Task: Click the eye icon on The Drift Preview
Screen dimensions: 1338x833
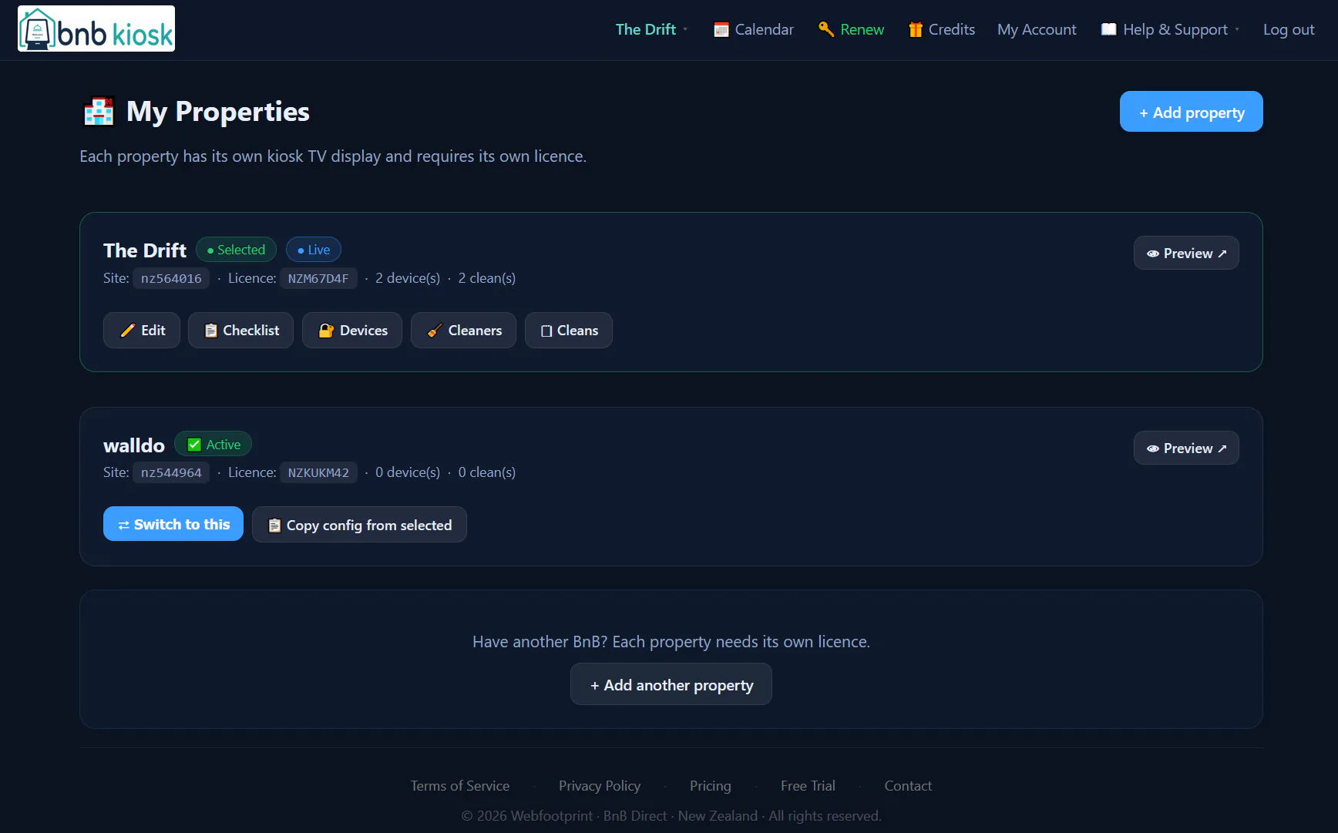Action: pos(1153,254)
